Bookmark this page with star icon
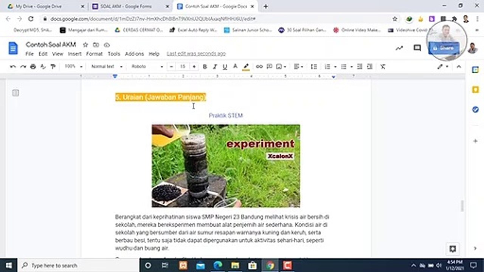Viewport: 484px width, 272px height. pyautogui.click(x=395, y=19)
